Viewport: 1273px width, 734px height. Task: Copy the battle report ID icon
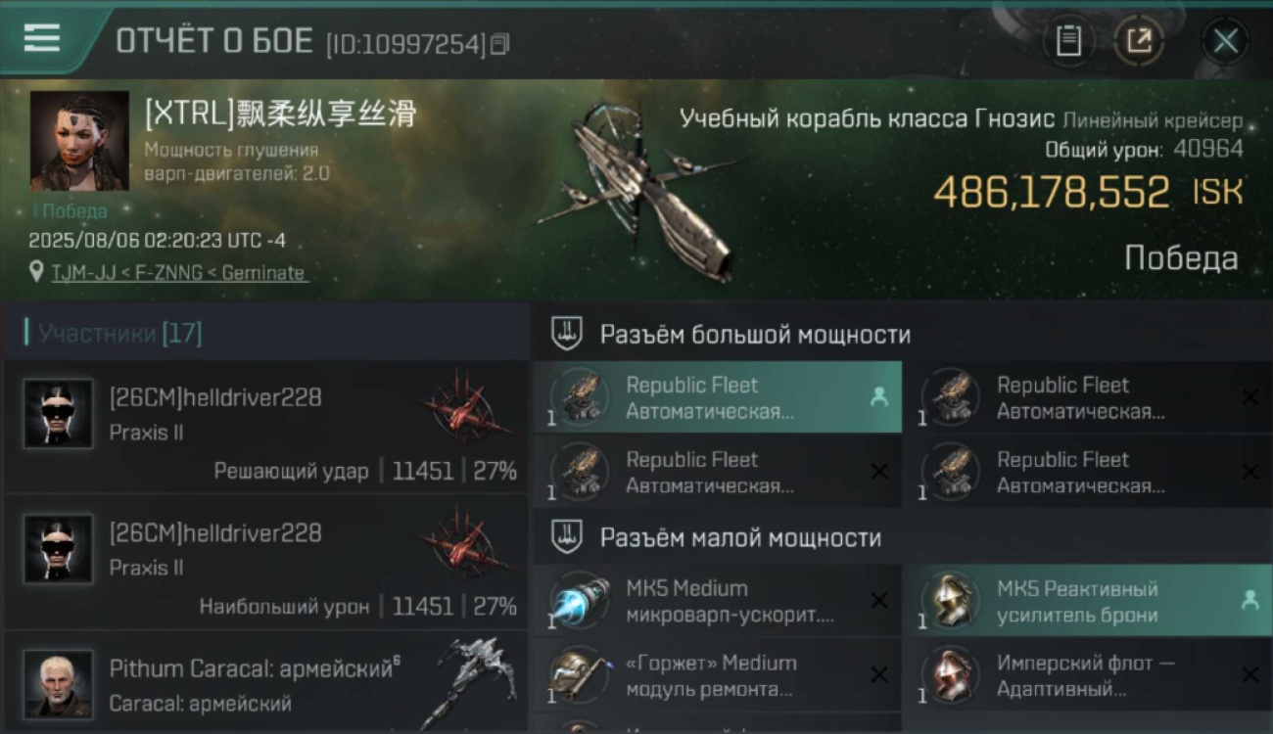[500, 44]
